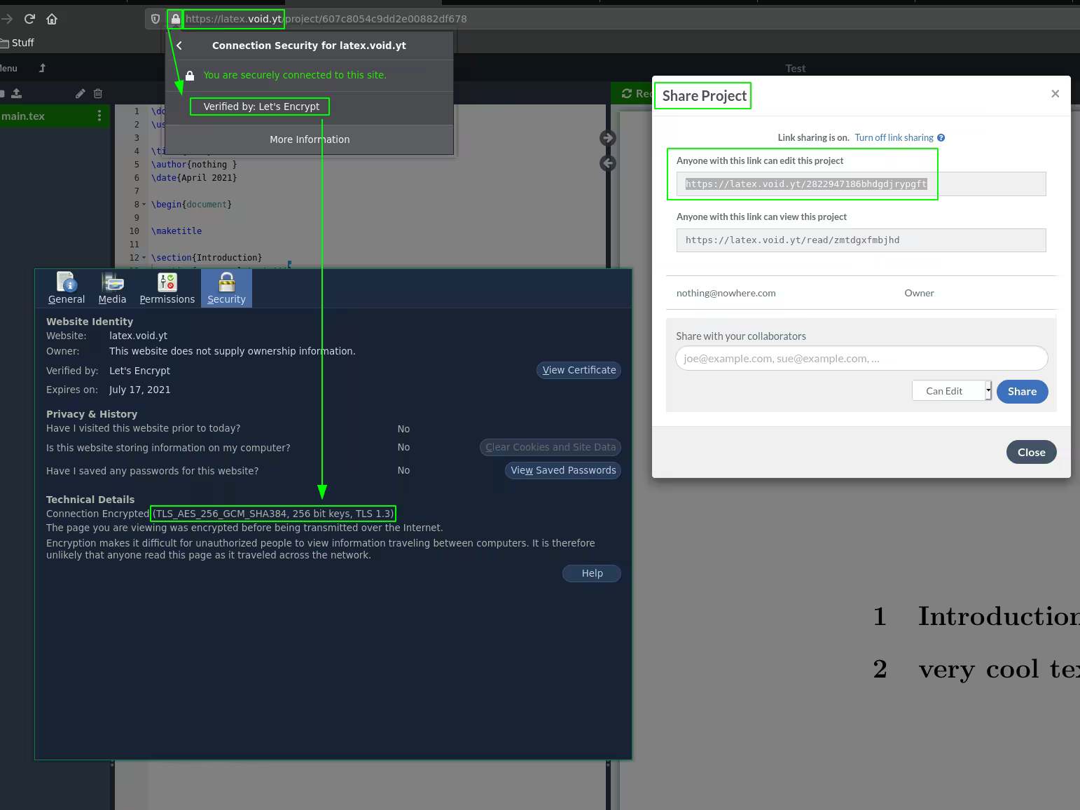1080x810 pixels.
Task: Open the Permissions tab in Page Info
Action: coord(167,288)
